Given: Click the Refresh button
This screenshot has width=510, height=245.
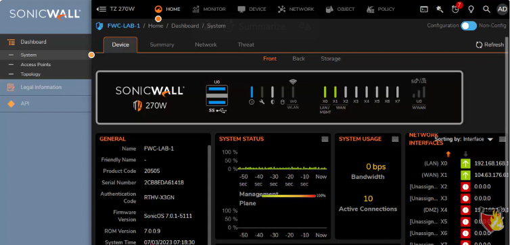Looking at the screenshot, I should [490, 45].
